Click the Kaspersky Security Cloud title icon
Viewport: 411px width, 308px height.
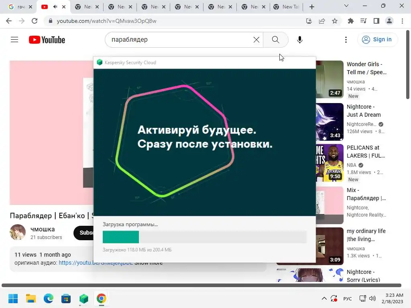point(100,62)
